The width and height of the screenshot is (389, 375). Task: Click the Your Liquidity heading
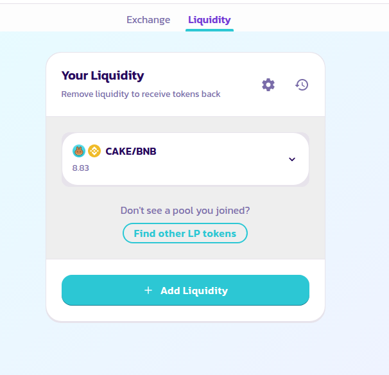[x=103, y=76]
